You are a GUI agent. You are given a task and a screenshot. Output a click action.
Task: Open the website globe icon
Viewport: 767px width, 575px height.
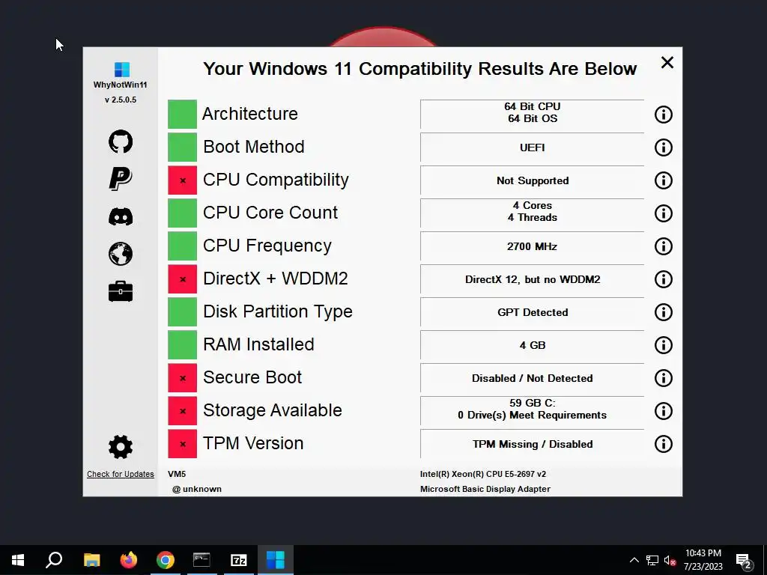coord(121,254)
